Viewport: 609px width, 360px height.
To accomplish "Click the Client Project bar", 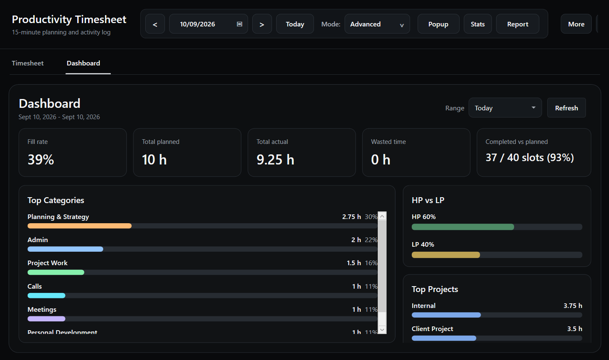I will click(x=497, y=338).
